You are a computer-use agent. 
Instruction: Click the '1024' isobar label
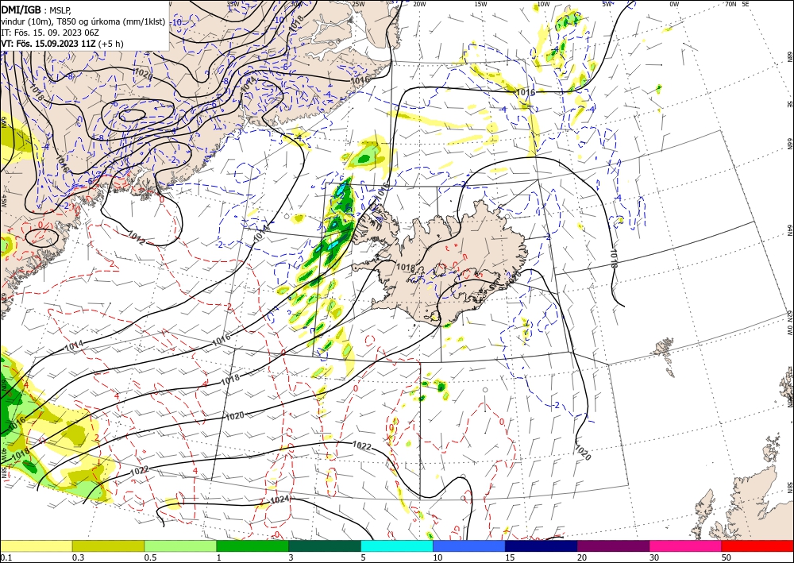coord(280,499)
